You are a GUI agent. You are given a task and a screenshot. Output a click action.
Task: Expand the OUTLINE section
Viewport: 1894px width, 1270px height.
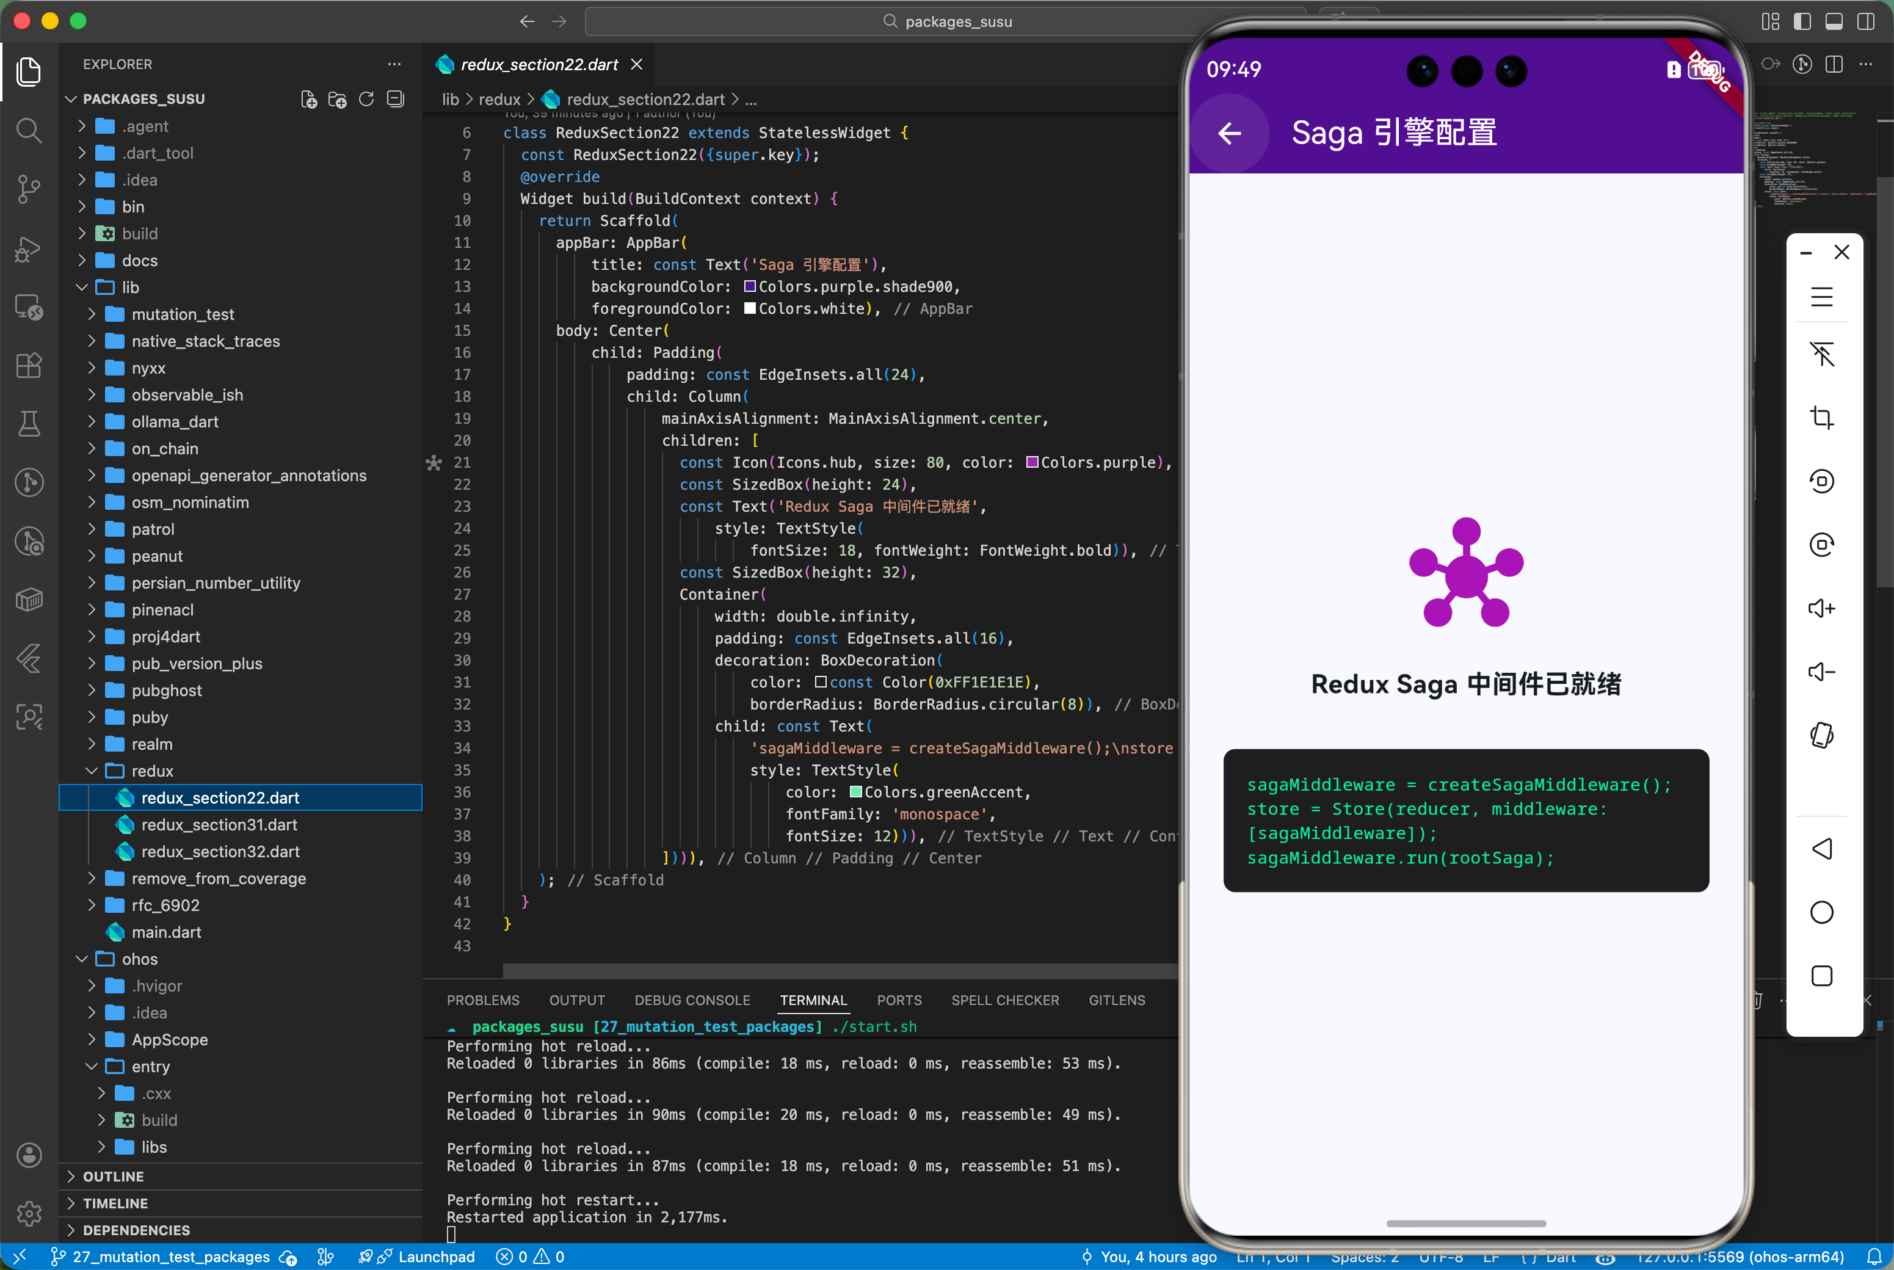(x=112, y=1176)
